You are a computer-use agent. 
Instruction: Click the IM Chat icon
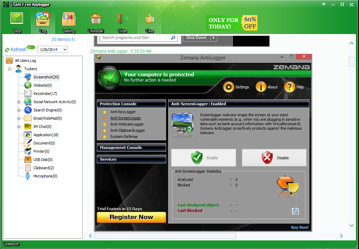[28, 127]
